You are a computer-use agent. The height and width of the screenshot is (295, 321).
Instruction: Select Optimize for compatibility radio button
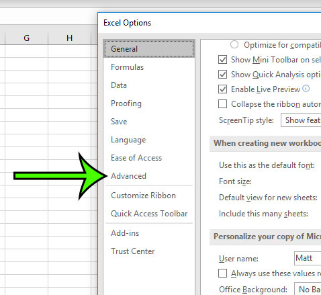pyautogui.click(x=234, y=44)
